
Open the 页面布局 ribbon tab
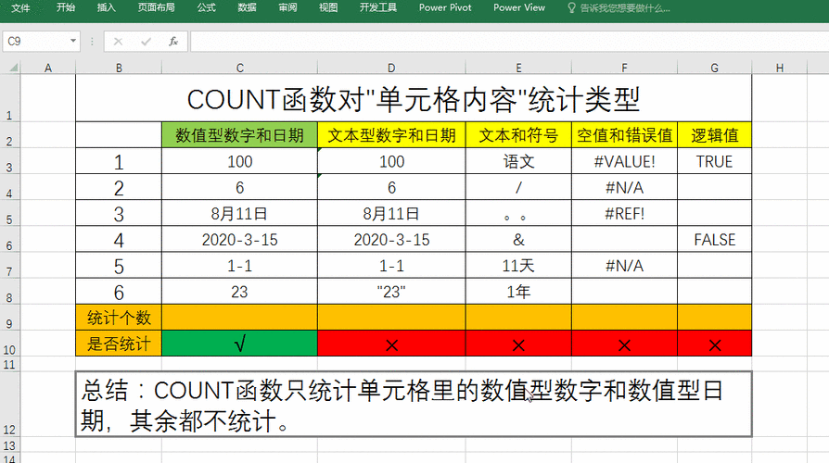coord(156,8)
